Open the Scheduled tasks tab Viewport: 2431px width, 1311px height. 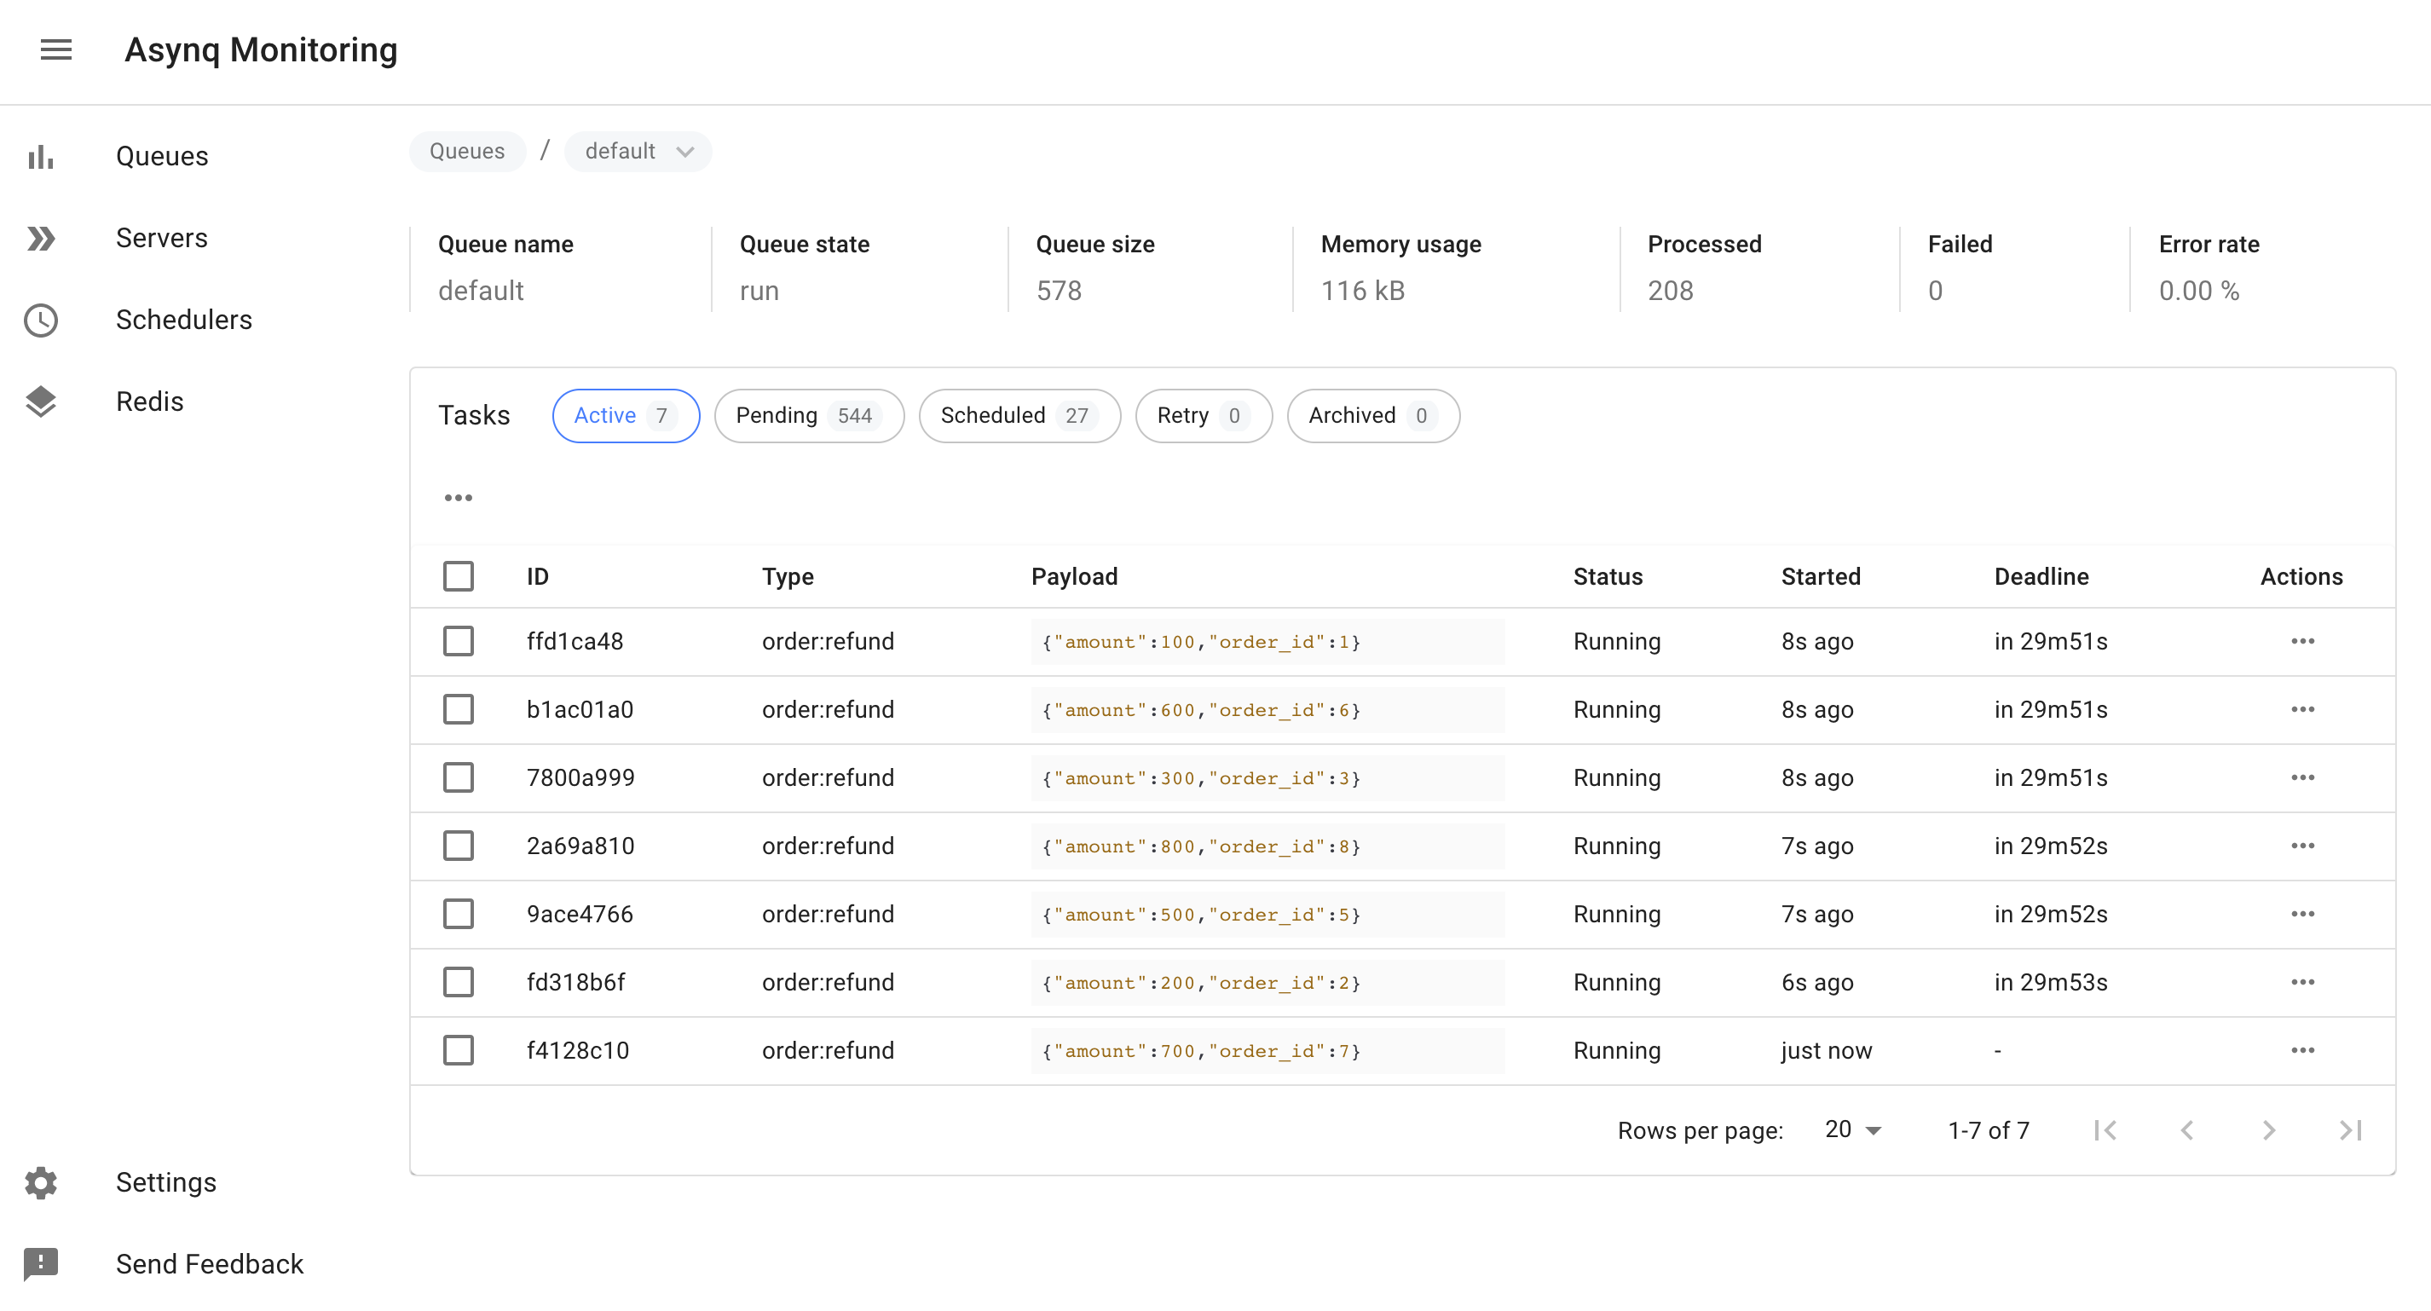pyautogui.click(x=1019, y=415)
